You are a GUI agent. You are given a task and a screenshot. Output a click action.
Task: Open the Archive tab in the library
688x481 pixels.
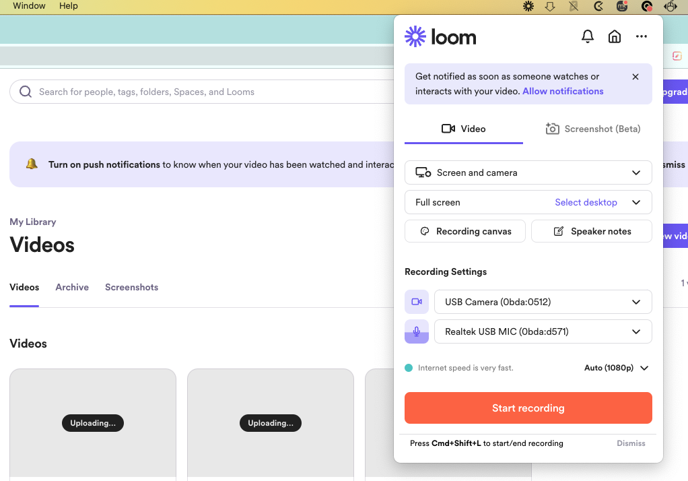pos(72,287)
